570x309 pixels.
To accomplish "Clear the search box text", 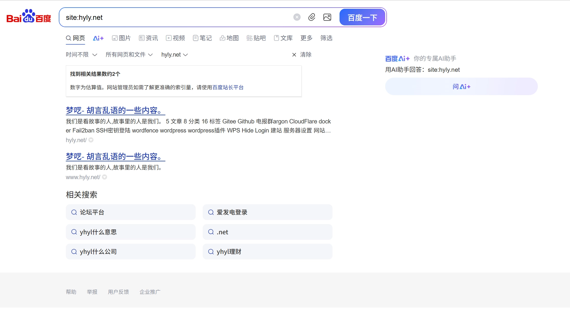I will click(297, 17).
